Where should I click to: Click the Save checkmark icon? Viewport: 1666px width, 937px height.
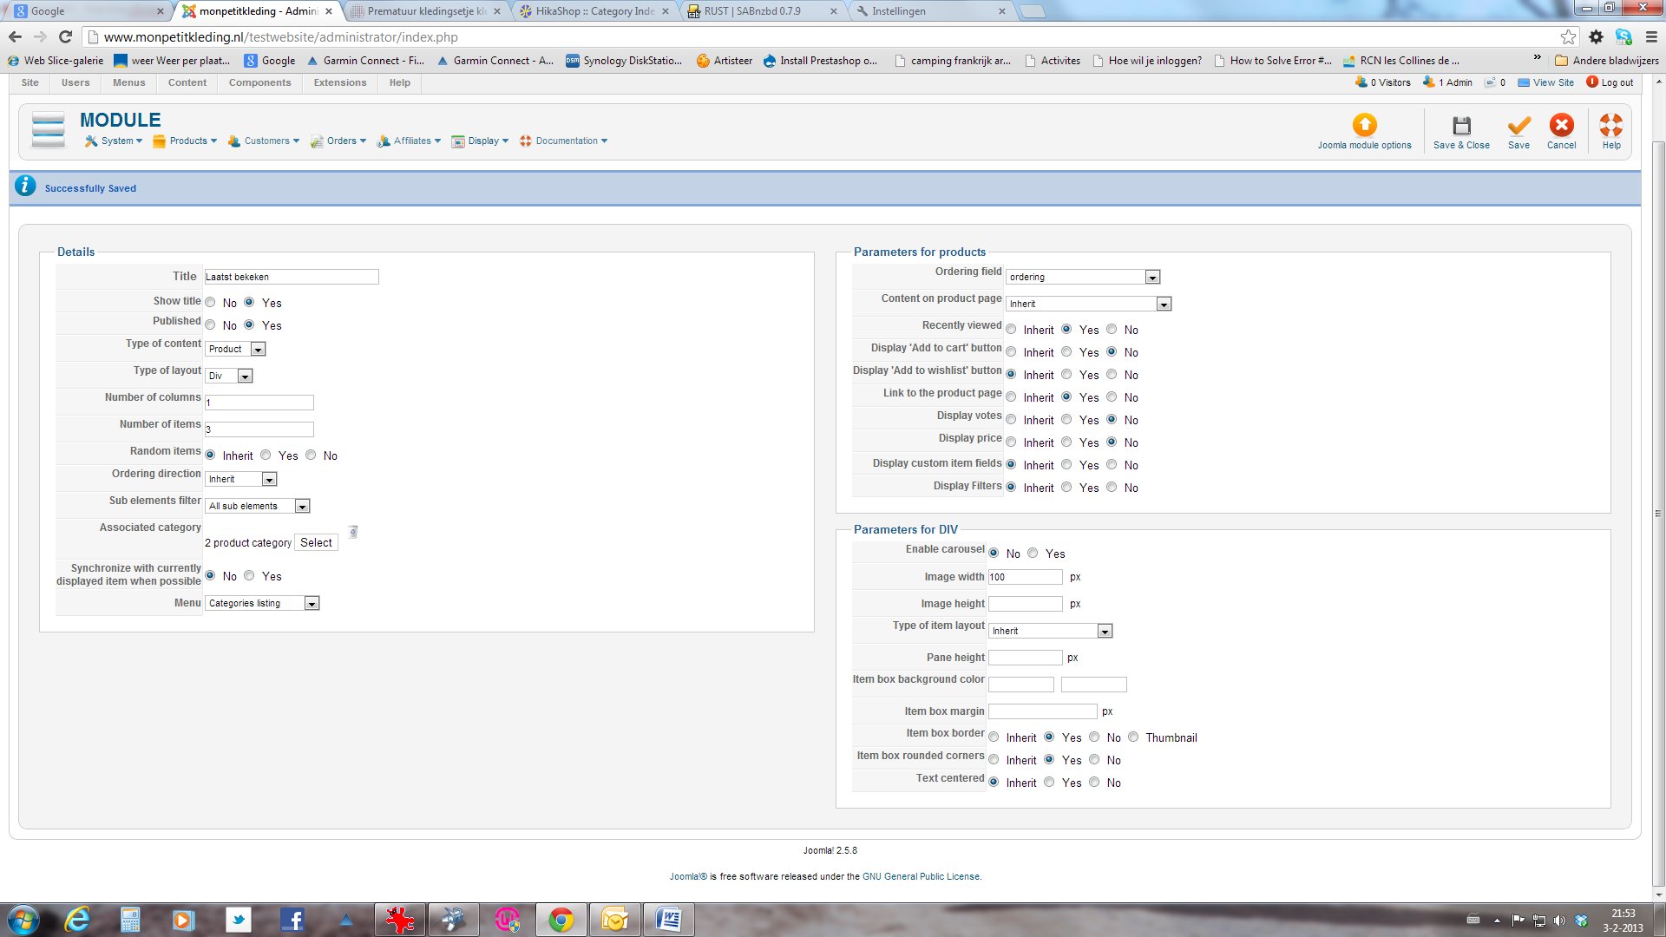coord(1518,126)
